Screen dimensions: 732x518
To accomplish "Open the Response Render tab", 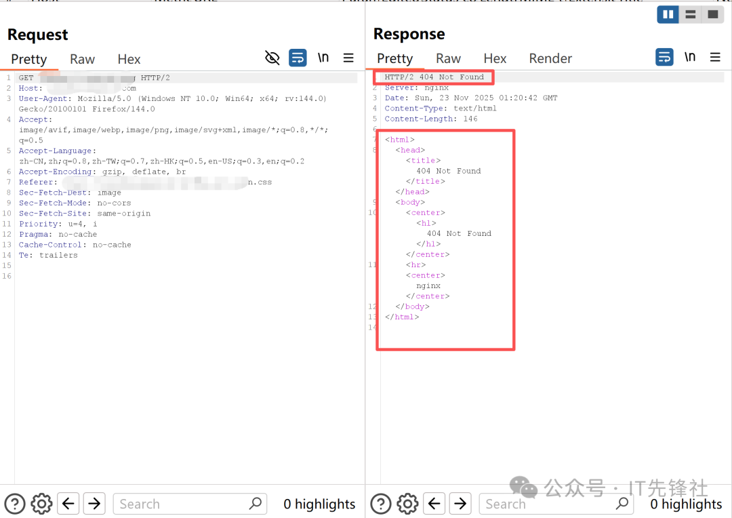I will (x=550, y=58).
